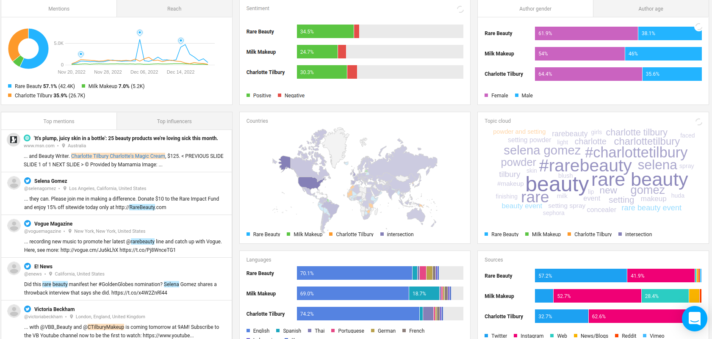The height and width of the screenshot is (339, 712).
Task: Click the highest peak marker on mentions chart
Action: pyautogui.click(x=140, y=33)
